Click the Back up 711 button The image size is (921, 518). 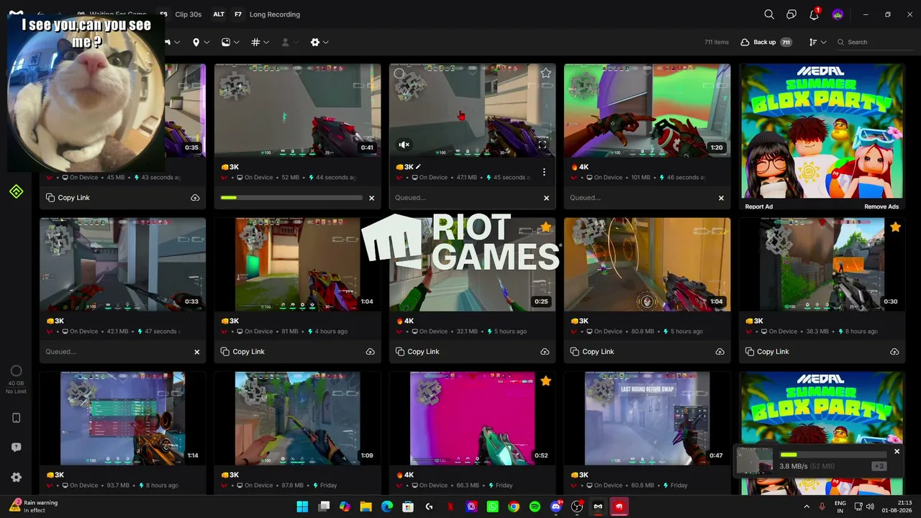(x=766, y=42)
